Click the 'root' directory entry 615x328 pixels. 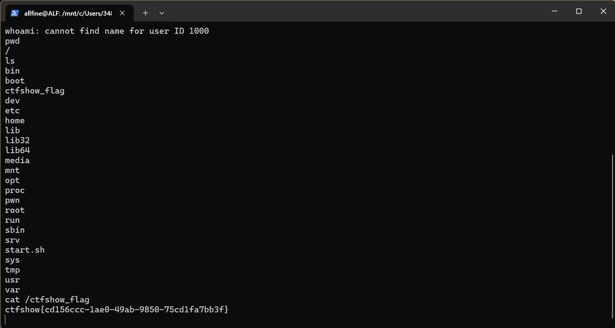click(x=15, y=210)
